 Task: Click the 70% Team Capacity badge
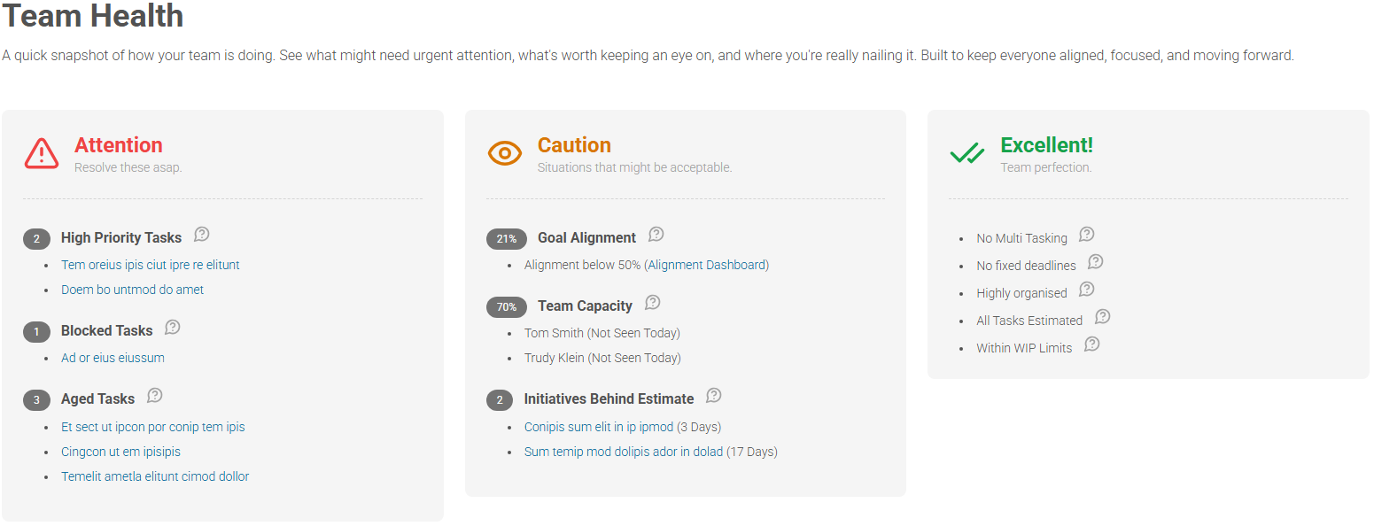pos(506,307)
